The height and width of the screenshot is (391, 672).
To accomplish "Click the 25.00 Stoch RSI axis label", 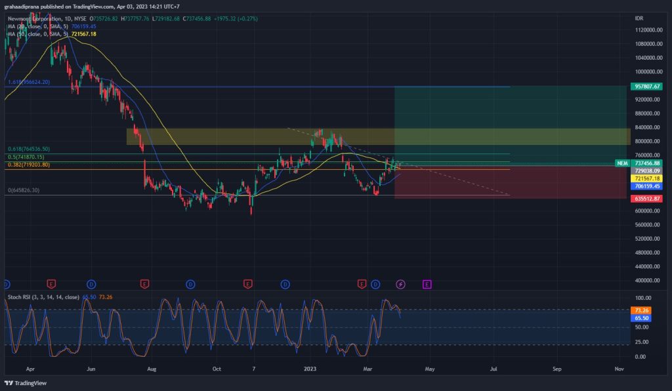I will (641, 342).
